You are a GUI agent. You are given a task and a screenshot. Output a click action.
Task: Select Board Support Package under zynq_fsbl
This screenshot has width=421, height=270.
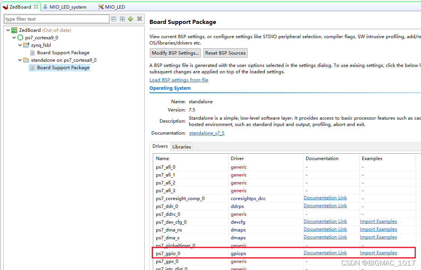pos(63,53)
